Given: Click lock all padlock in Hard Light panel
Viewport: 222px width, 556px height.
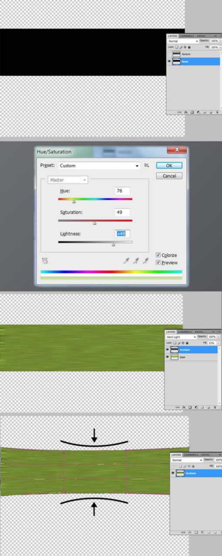Looking at the screenshot, I should pos(187,343).
